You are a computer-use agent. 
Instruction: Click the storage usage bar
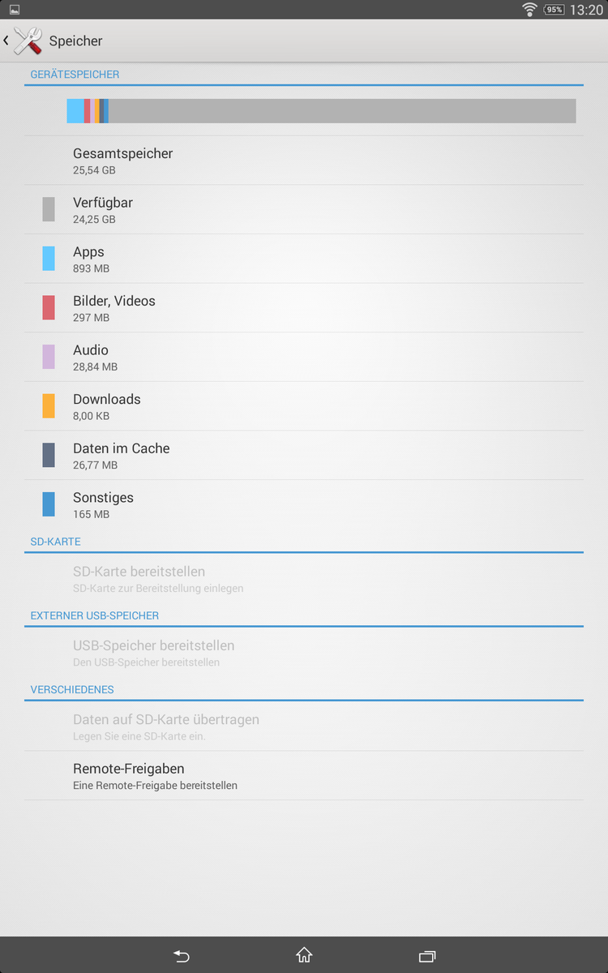[x=321, y=111]
